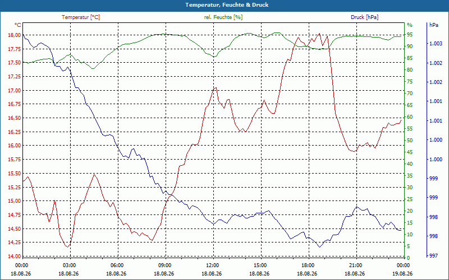Click the red '°C' unit label
This screenshot has height=280, width=449.
pyautogui.click(x=18, y=25)
